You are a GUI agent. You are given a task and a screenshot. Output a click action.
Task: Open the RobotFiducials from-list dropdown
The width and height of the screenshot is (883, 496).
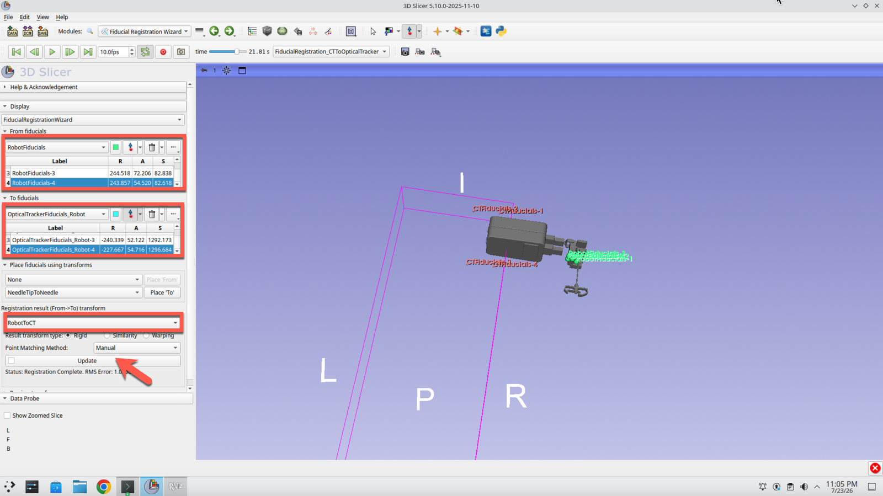pos(56,147)
